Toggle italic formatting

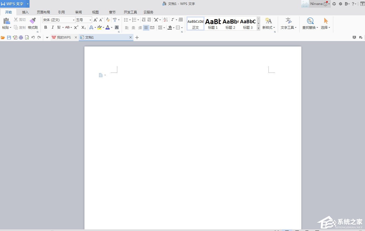(x=52, y=27)
